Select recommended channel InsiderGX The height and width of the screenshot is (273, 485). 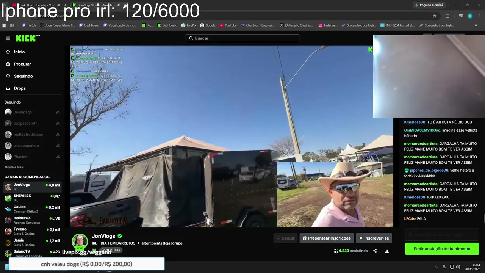(x=31, y=220)
